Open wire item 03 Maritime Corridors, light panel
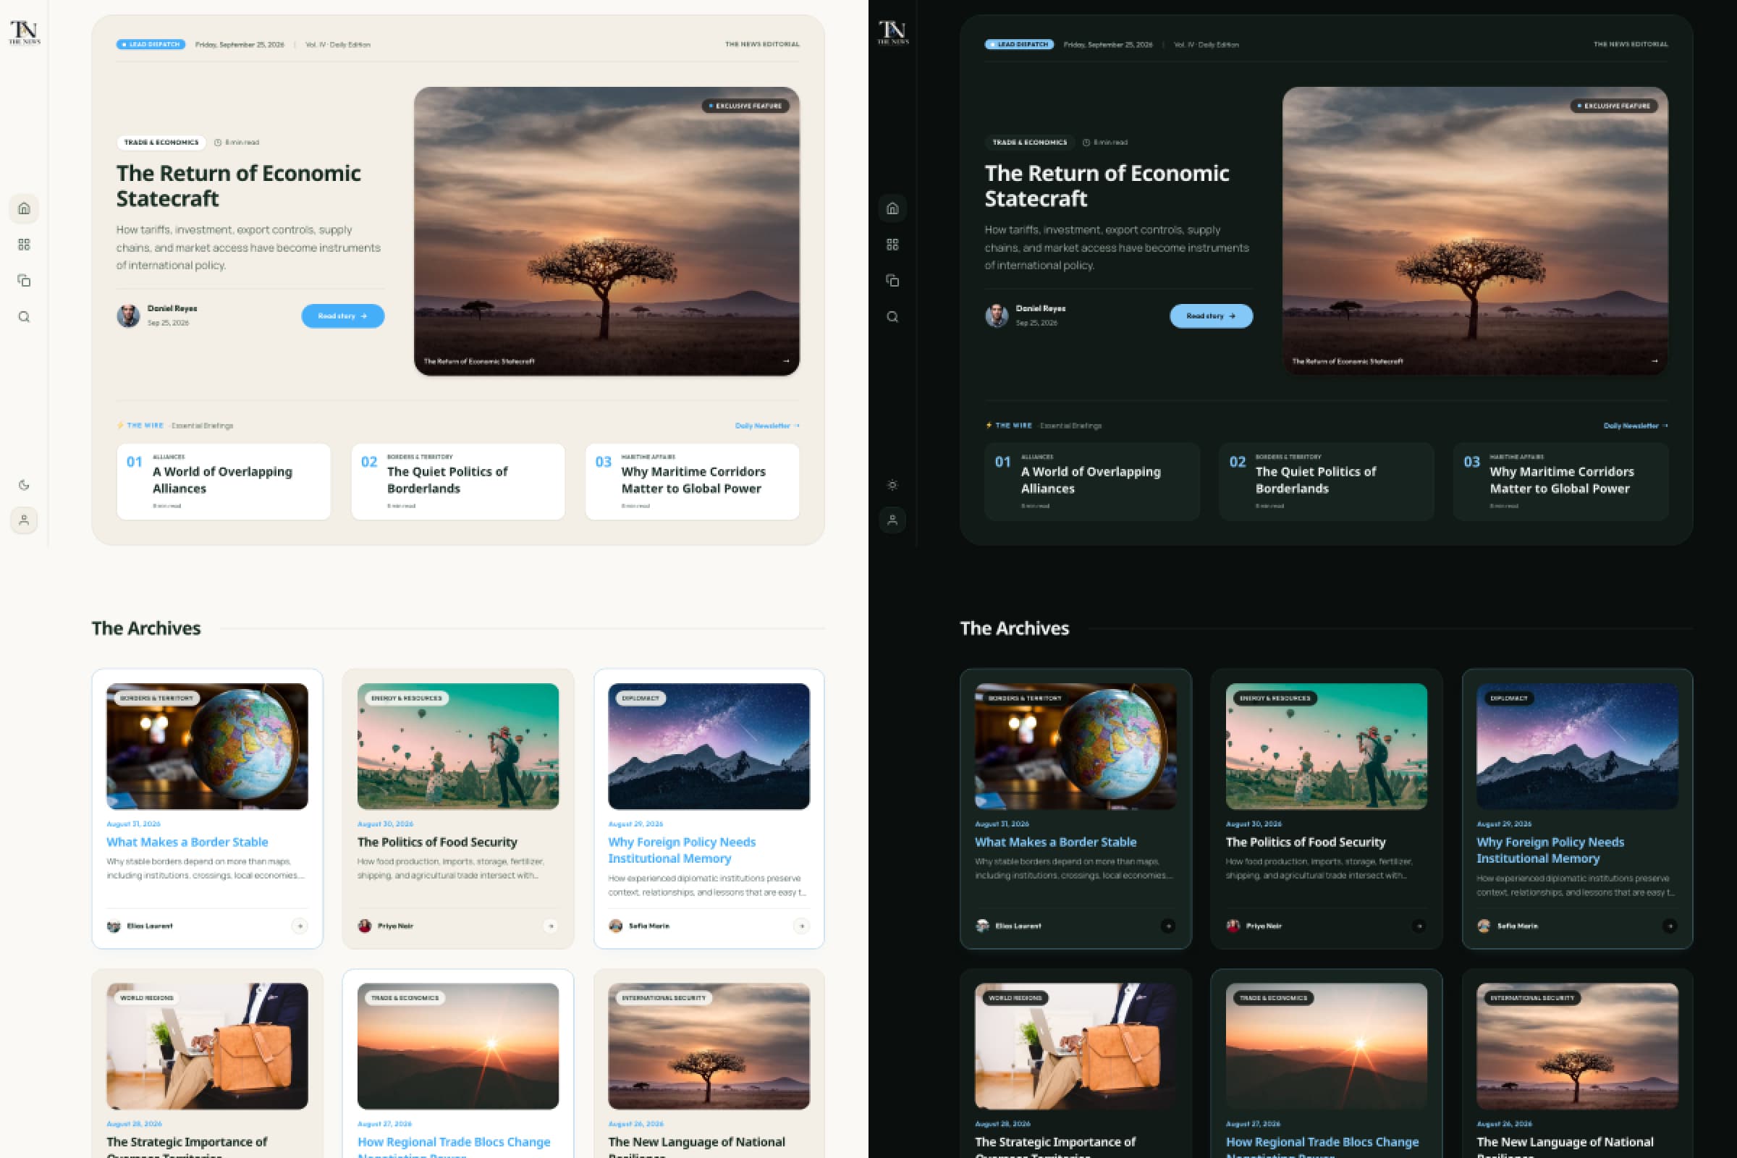This screenshot has height=1158, width=1737. pos(692,481)
